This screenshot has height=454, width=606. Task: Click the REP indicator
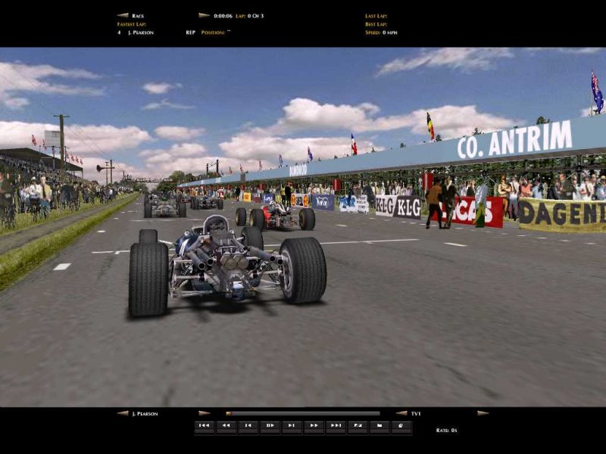coord(191,33)
